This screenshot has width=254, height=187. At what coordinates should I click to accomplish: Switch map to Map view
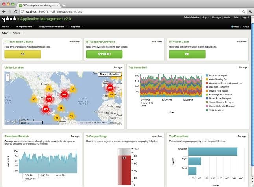click(x=103, y=74)
